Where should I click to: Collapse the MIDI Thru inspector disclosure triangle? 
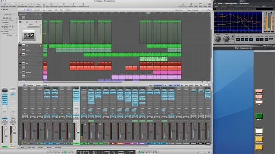pyautogui.click(x=2, y=9)
